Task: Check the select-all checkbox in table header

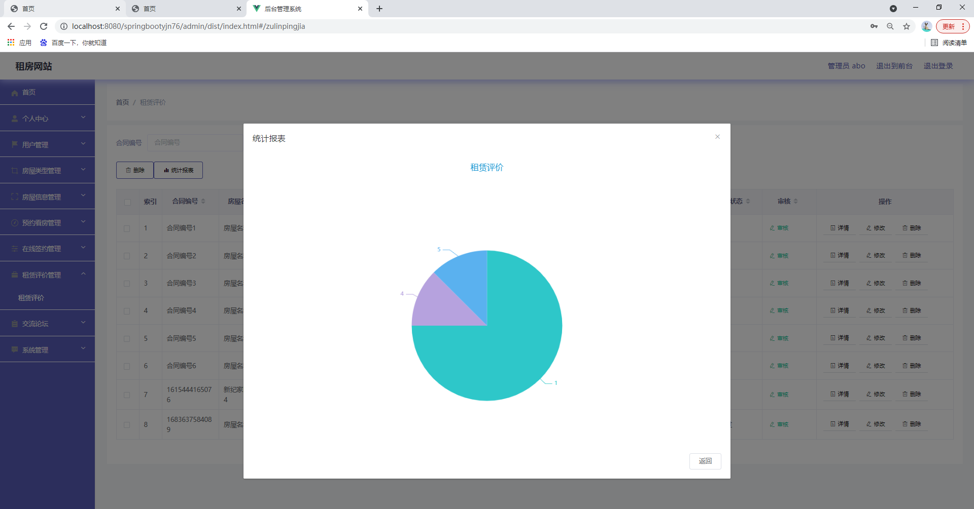Action: point(127,202)
